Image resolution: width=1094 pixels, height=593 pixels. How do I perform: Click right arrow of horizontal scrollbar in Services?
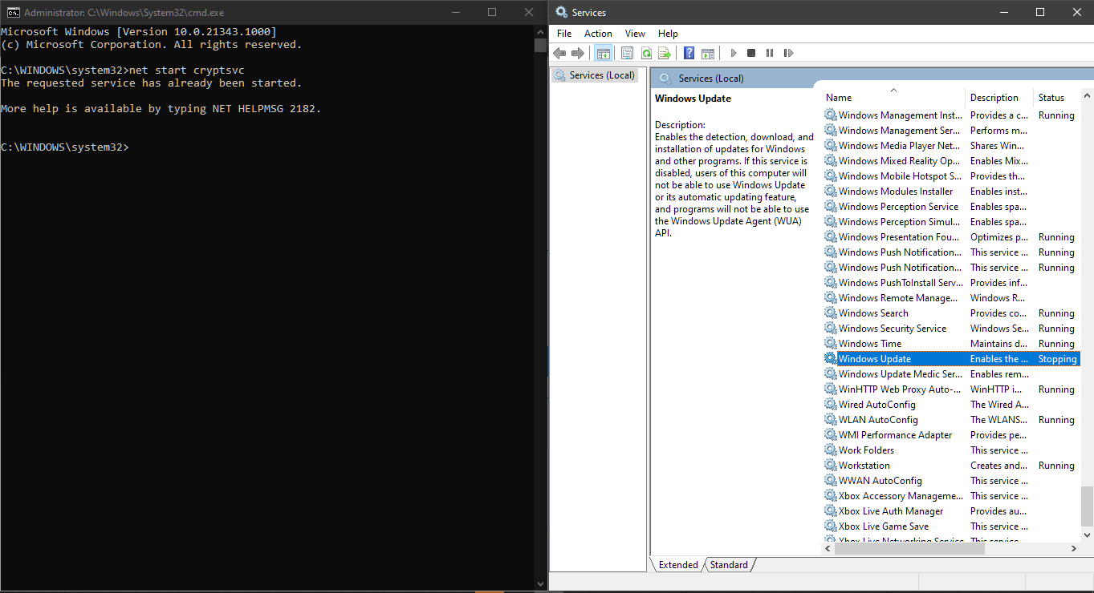tap(1074, 547)
